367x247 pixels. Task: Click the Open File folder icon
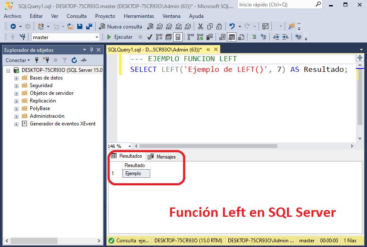pyautogui.click(x=70, y=27)
